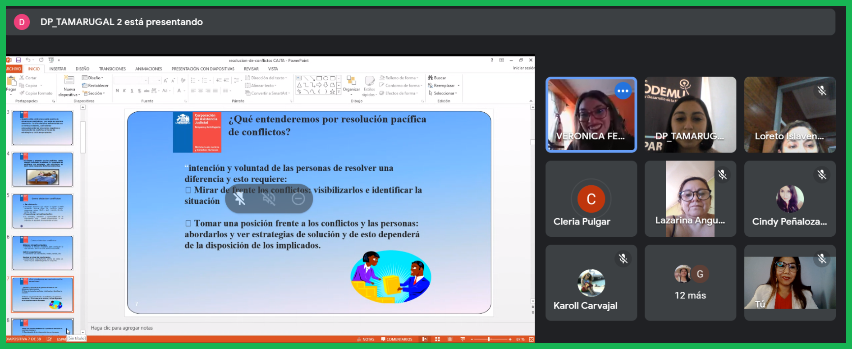Open the slide sorter view icon
This screenshot has height=349, width=852.
coord(437,339)
